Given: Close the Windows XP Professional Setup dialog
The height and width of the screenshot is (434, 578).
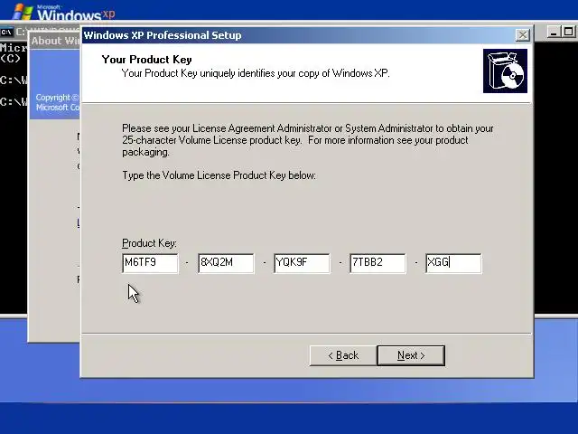Looking at the screenshot, I should coord(522,35).
